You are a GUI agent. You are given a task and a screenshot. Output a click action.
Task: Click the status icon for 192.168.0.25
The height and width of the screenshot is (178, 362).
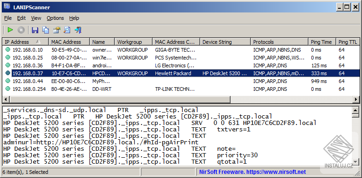(8, 58)
